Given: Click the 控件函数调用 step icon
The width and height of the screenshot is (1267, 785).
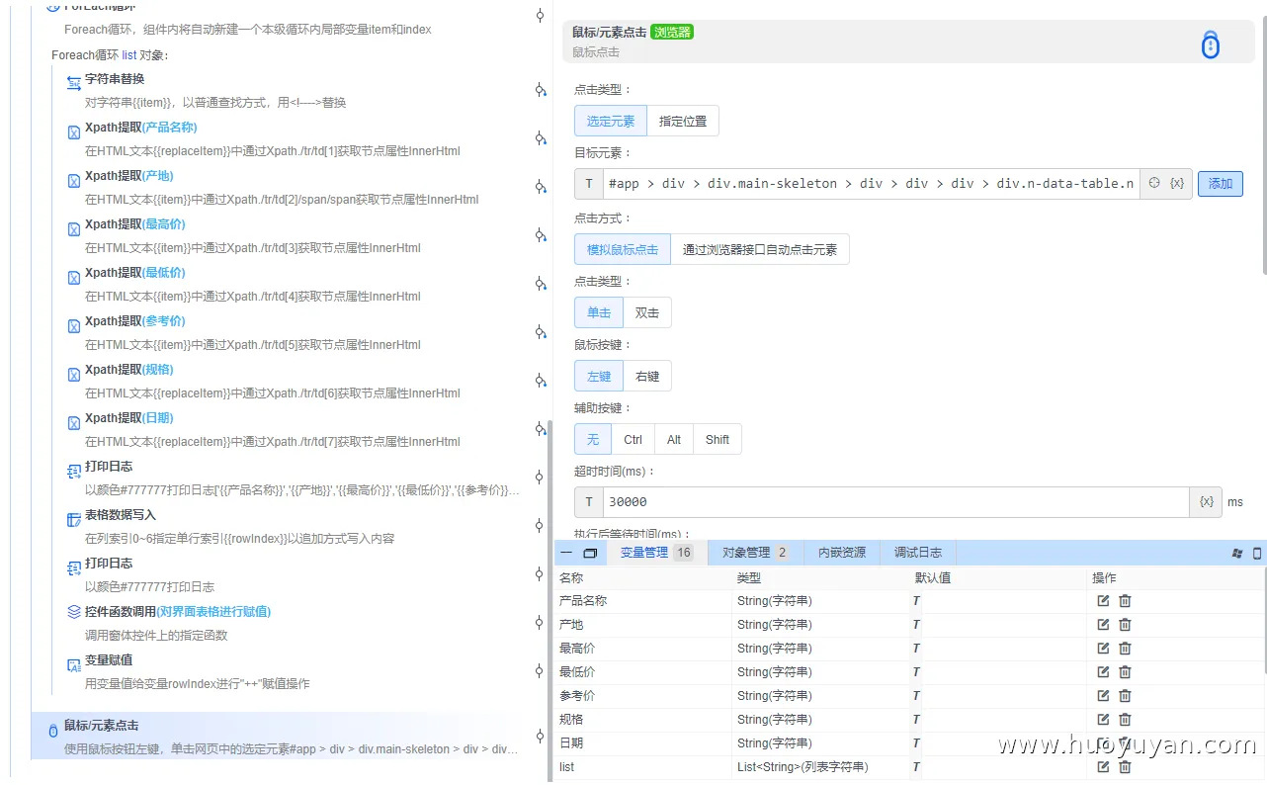Looking at the screenshot, I should 74,612.
